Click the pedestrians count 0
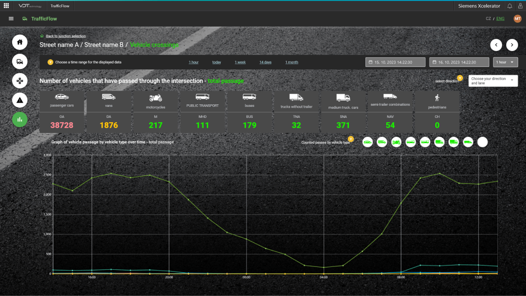526x296 pixels. click(437, 125)
